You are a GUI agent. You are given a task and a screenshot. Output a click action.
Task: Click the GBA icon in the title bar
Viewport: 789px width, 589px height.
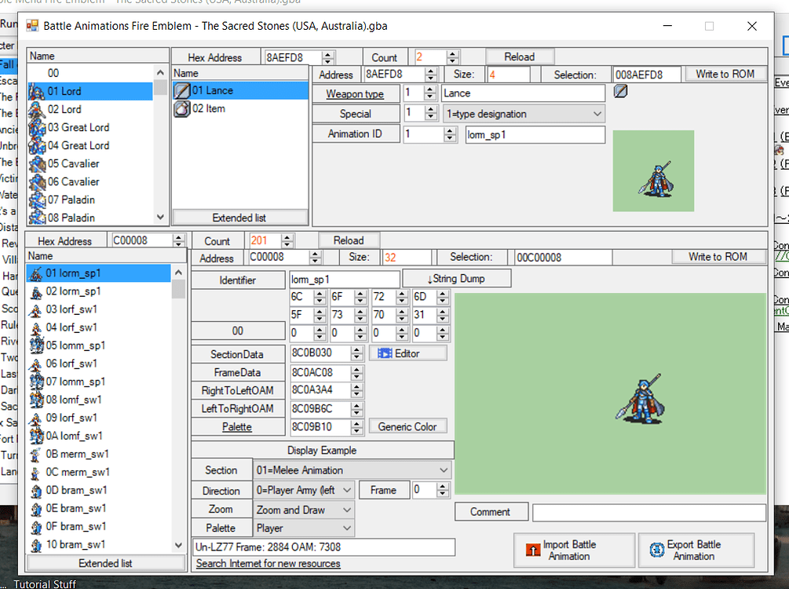point(32,26)
